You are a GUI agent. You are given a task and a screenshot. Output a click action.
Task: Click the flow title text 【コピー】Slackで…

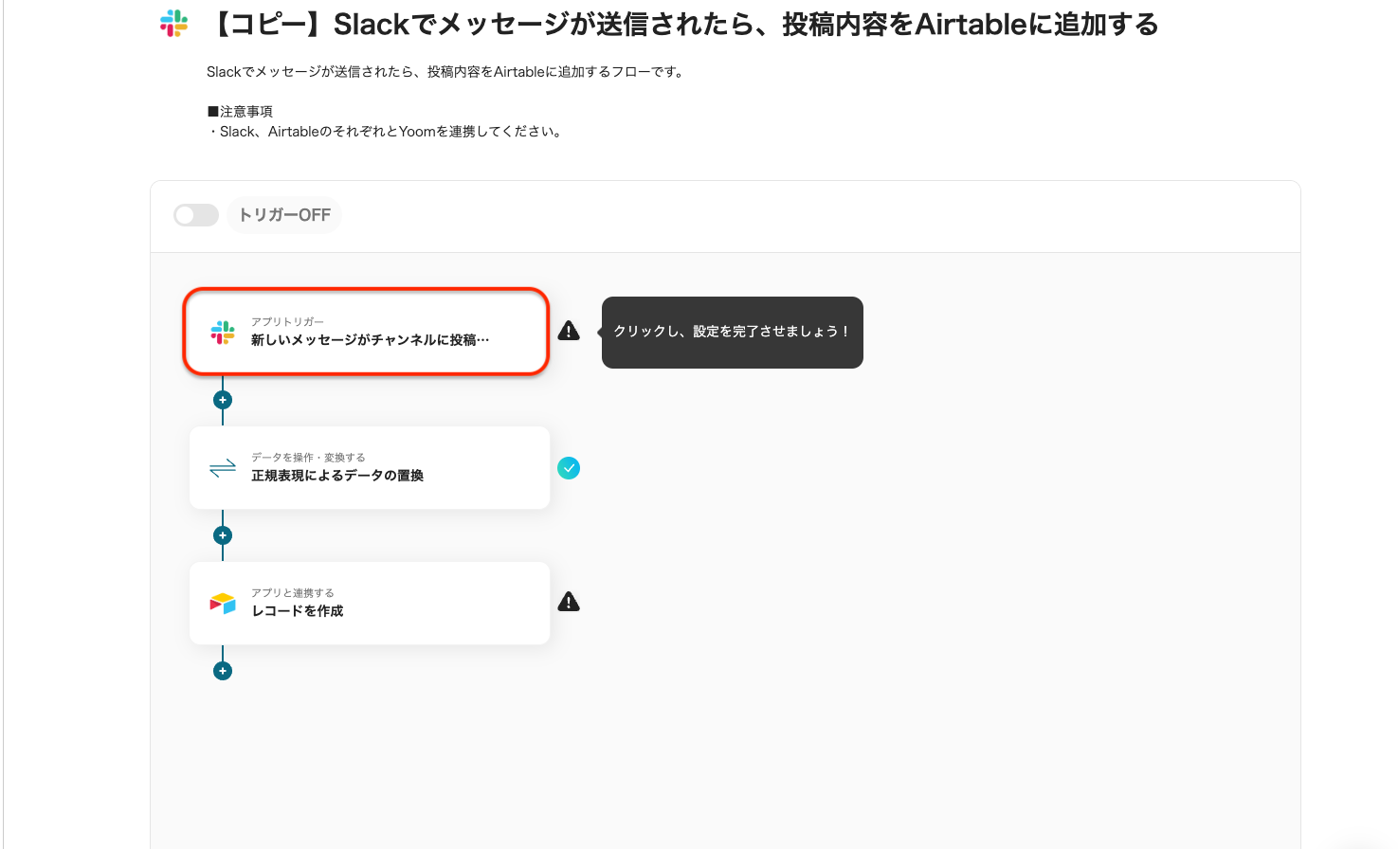(681, 25)
